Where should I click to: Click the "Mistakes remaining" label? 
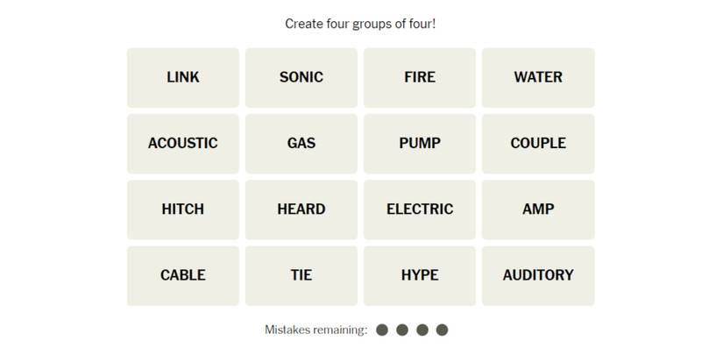(315, 330)
